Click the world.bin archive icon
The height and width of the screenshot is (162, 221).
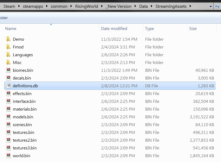(9, 156)
